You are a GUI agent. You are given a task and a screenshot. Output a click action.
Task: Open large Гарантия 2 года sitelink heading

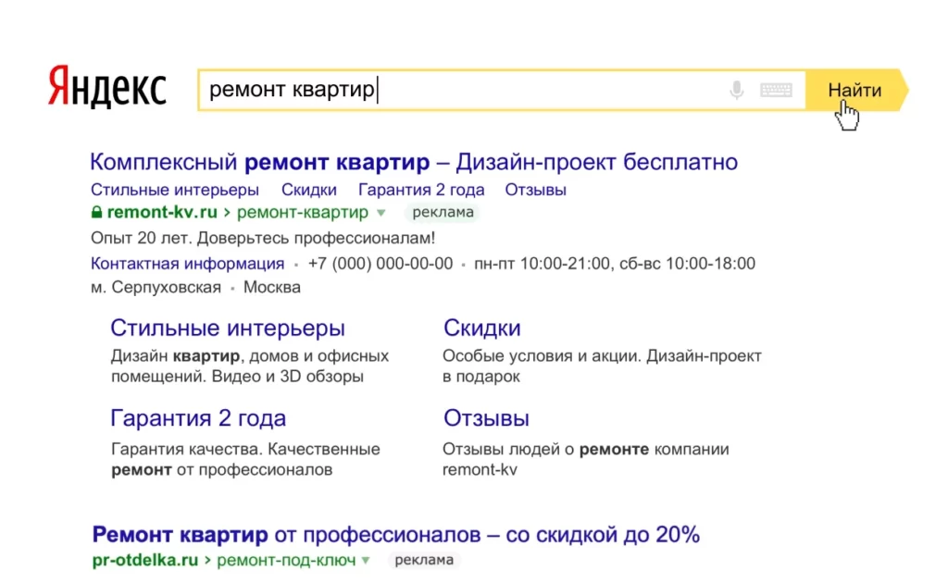coord(198,418)
